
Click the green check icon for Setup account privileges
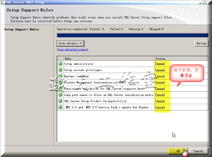60,70
